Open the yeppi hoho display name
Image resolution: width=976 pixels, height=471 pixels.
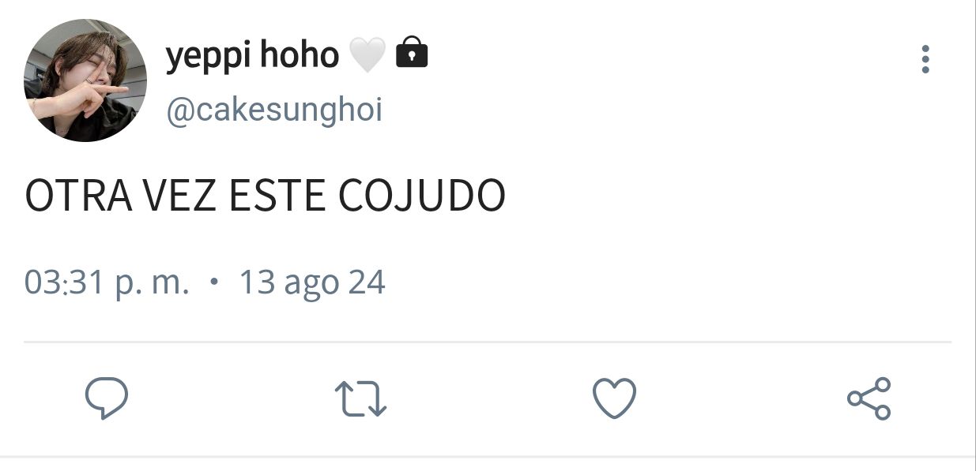click(x=252, y=57)
